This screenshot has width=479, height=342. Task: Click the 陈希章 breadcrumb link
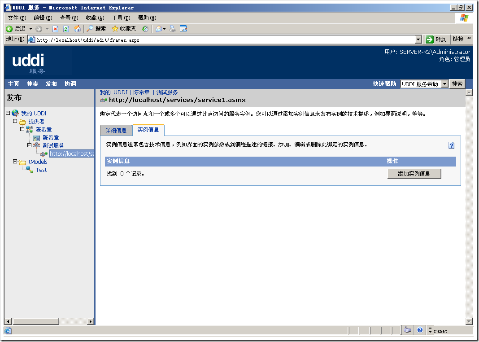(x=141, y=92)
